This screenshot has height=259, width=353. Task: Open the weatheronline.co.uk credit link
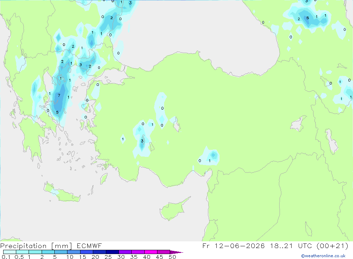point(323,256)
